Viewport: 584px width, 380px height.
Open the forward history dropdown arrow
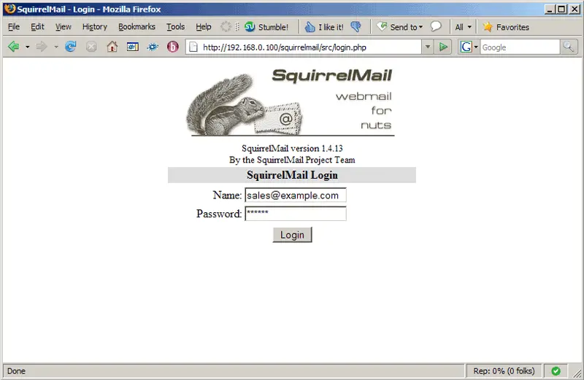[x=56, y=47]
